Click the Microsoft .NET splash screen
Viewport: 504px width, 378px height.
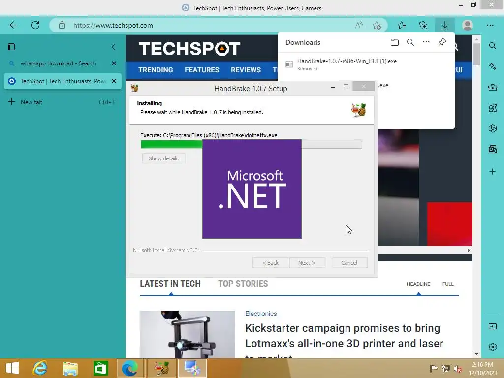252,189
